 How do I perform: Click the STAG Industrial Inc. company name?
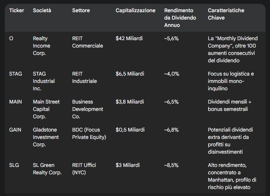pos(44,81)
